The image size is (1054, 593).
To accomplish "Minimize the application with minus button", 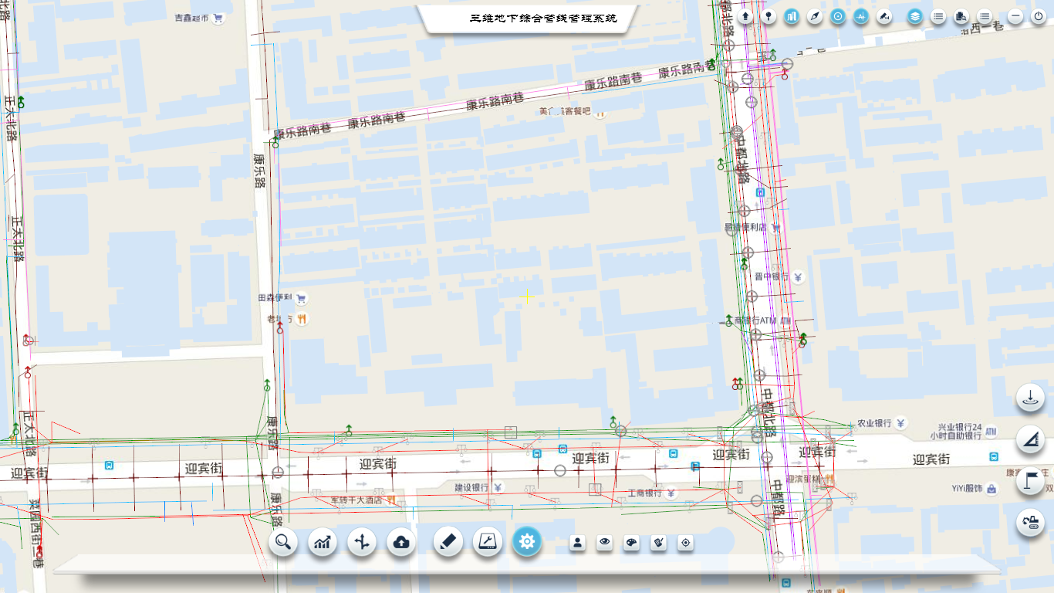I will [1015, 16].
